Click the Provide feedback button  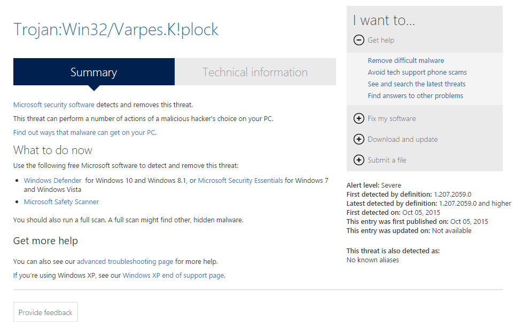[45, 312]
